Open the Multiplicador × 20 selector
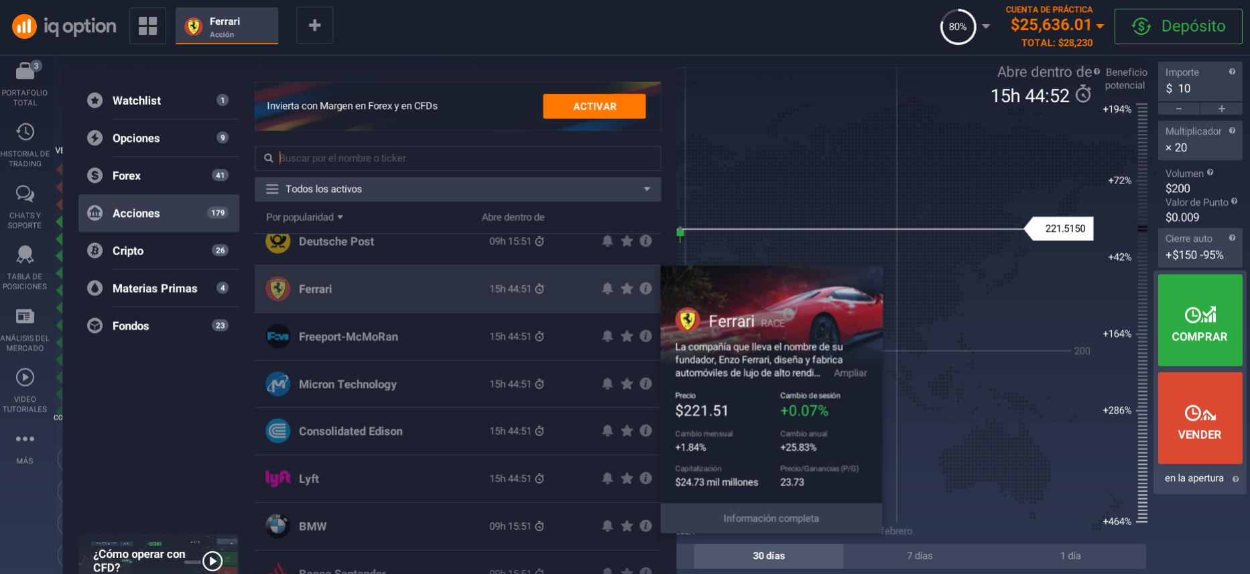The image size is (1250, 574). click(x=1200, y=140)
